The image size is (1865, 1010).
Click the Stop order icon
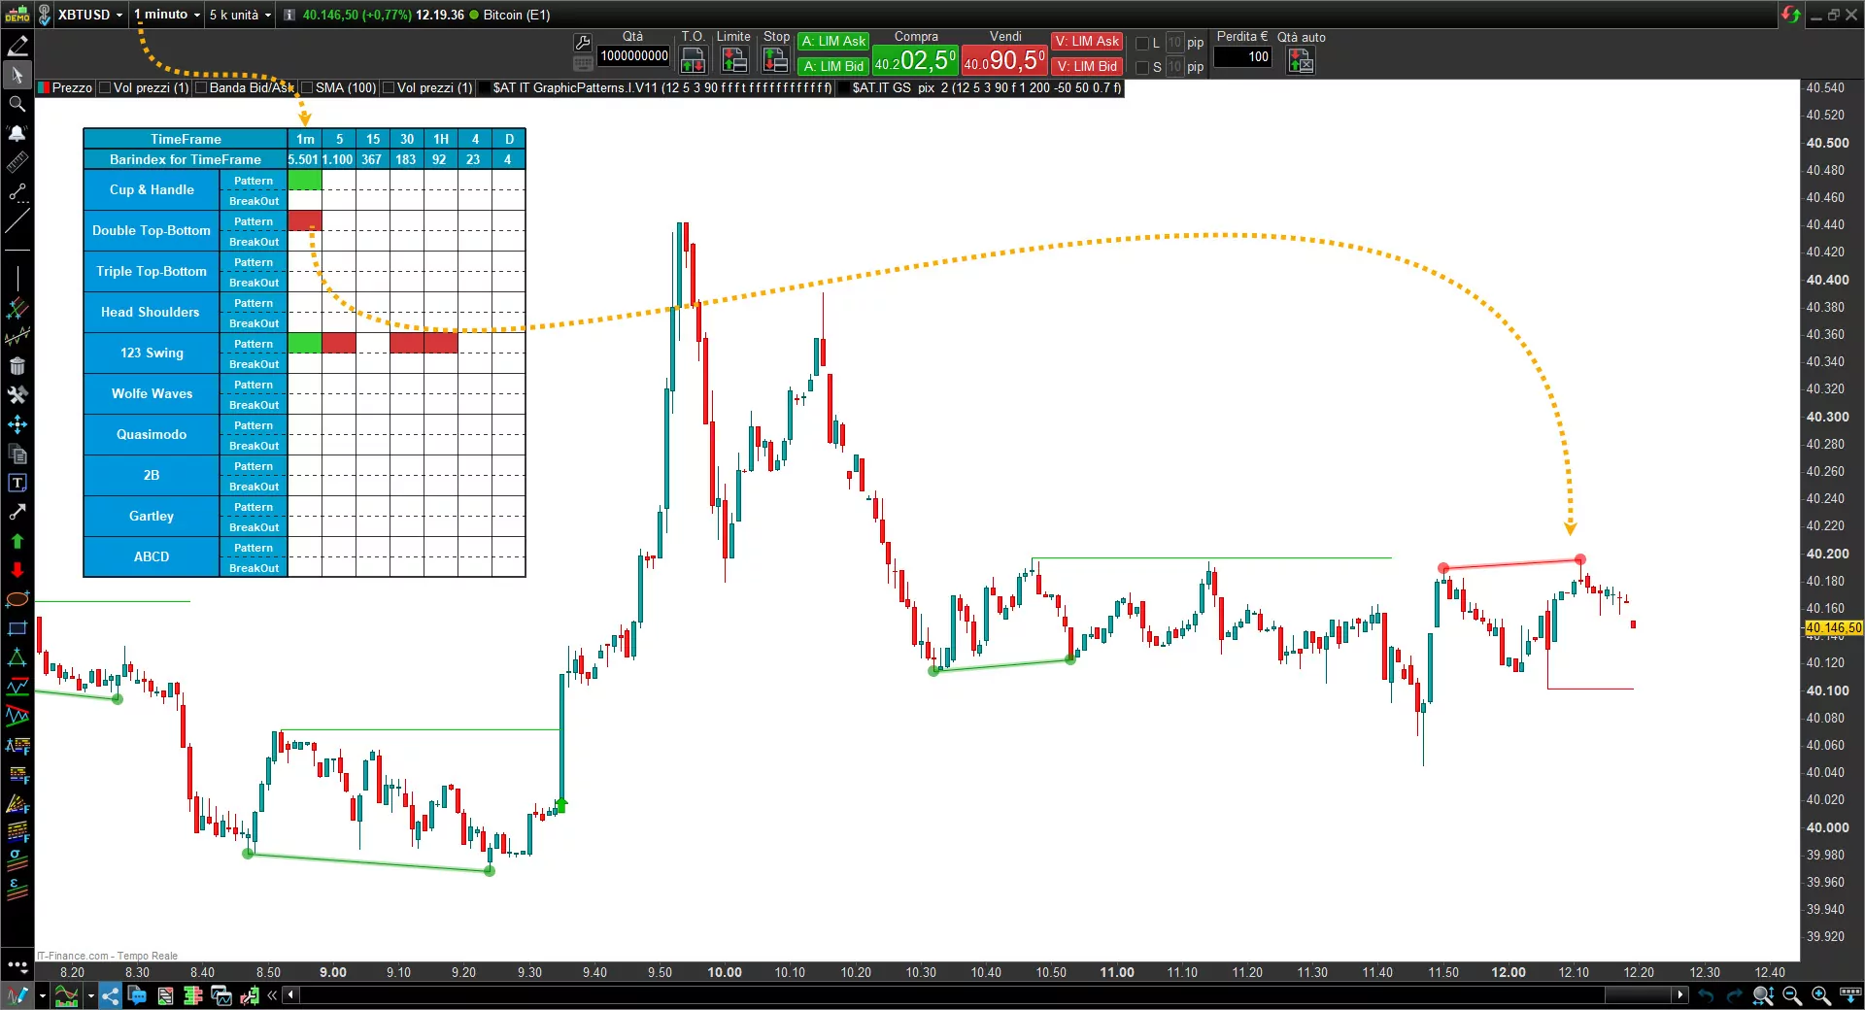click(775, 60)
